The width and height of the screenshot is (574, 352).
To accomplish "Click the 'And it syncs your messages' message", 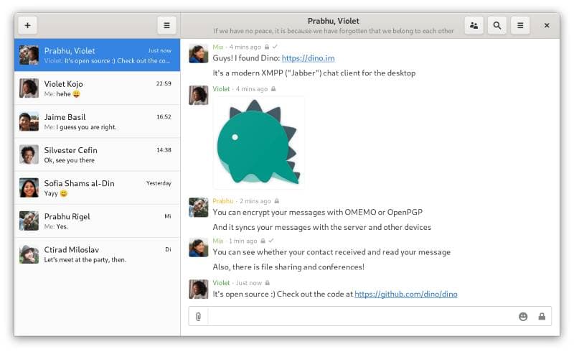I will coord(321,227).
